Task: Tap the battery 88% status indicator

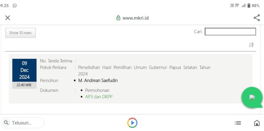Action: tap(253, 6)
